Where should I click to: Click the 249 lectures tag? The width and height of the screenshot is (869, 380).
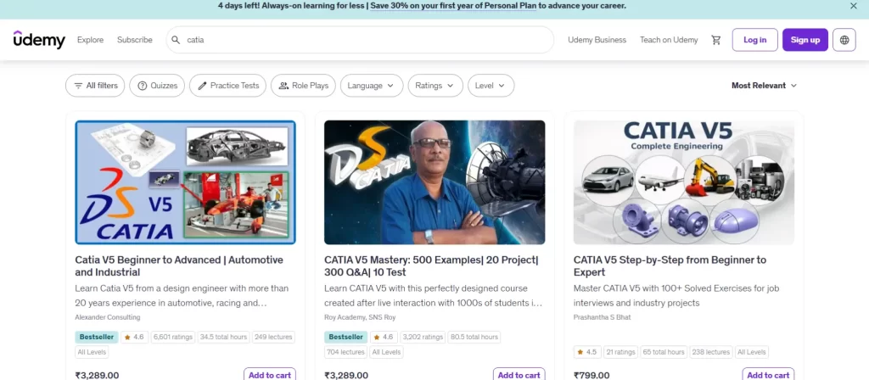pyautogui.click(x=273, y=337)
